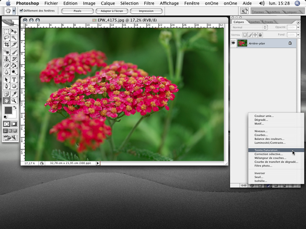Select the Type tool
Viewport: 306px width, 229px height.
(14, 80)
